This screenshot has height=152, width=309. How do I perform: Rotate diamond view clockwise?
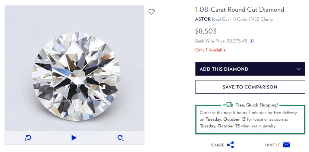pyautogui.click(x=120, y=138)
